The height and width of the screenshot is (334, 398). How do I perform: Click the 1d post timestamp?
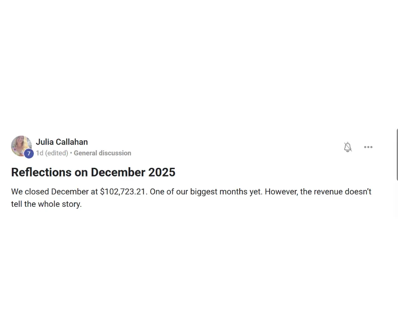(x=39, y=153)
